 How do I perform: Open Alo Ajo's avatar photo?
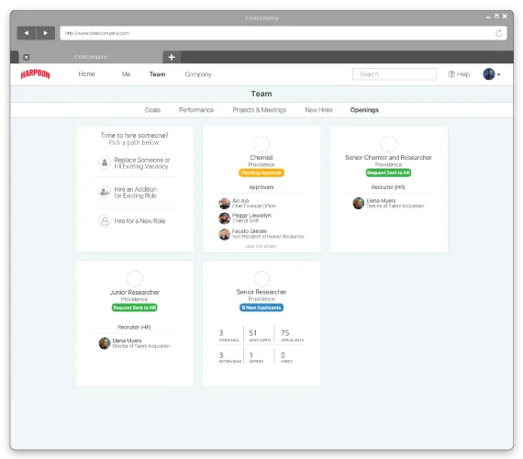coord(224,203)
